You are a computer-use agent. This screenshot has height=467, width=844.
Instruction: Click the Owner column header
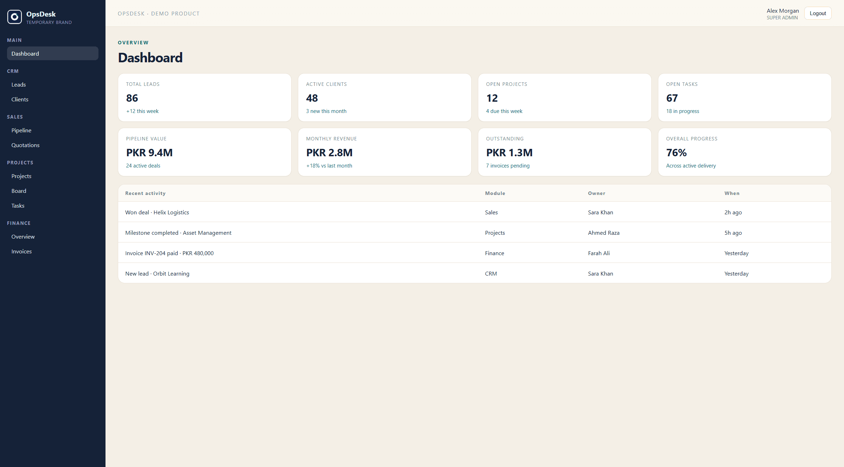(x=596, y=193)
